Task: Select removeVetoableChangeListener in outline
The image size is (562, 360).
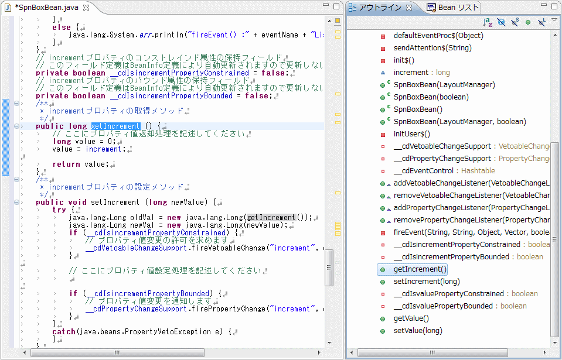Action: click(x=471, y=196)
